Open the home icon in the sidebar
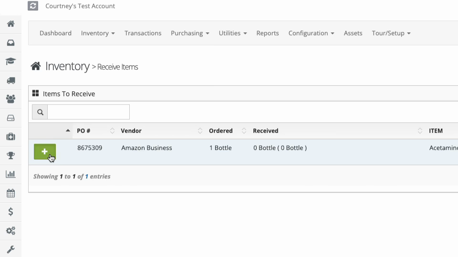458x257 pixels. 11,24
